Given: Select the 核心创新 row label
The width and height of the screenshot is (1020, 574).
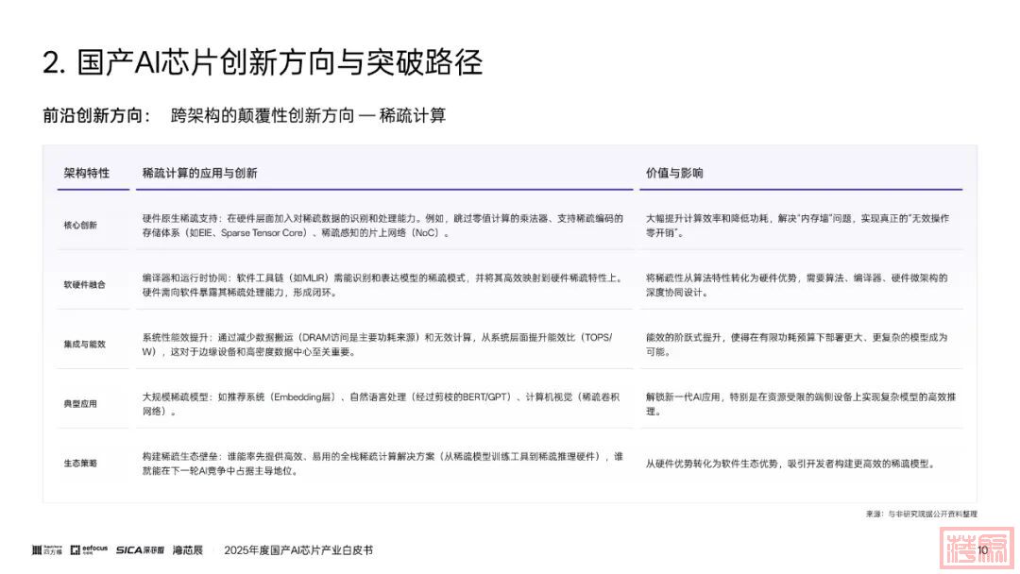Looking at the screenshot, I should [80, 226].
